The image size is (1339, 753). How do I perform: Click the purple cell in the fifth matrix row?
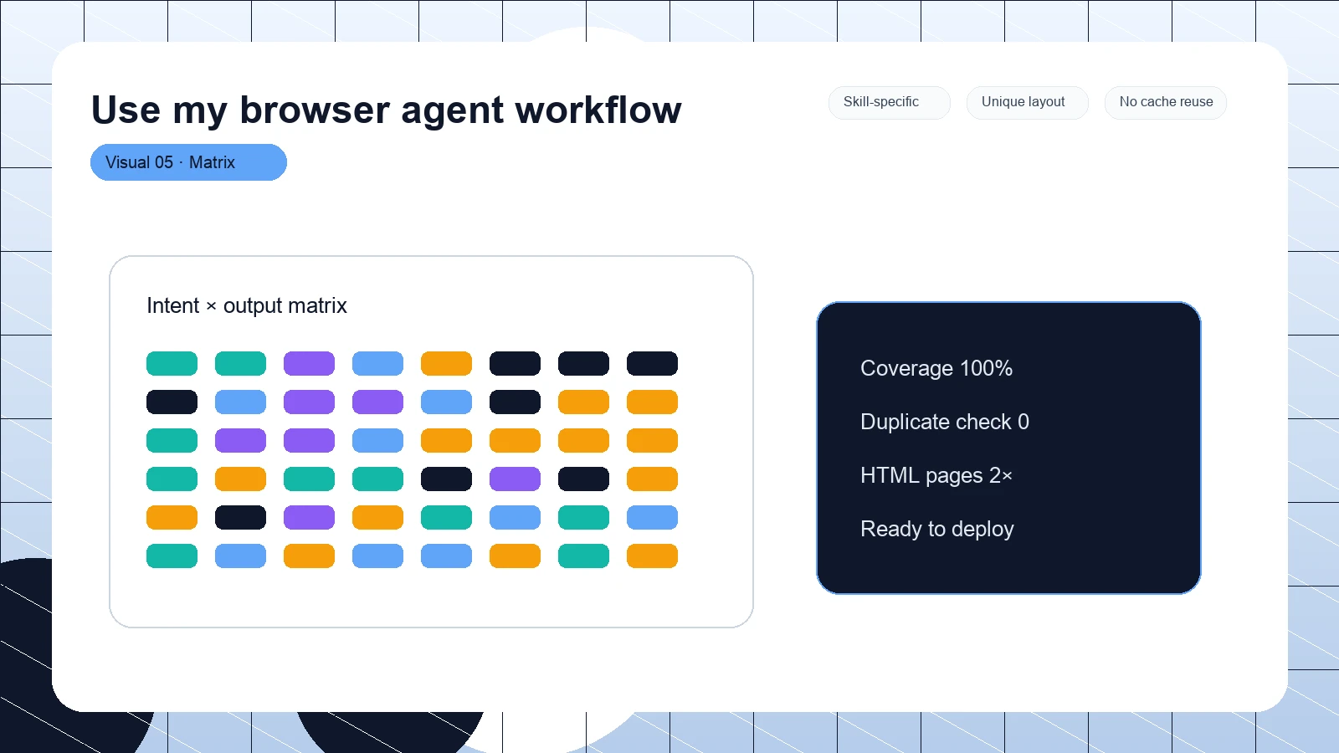[x=309, y=518]
